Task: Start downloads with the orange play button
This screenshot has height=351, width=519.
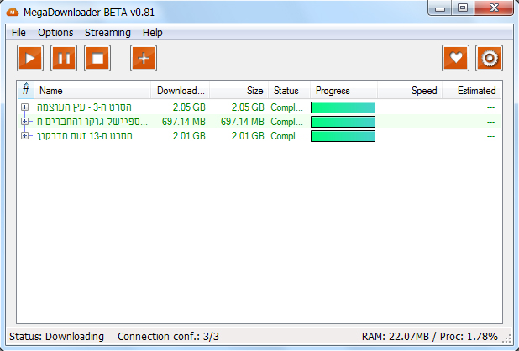Action: (30, 58)
